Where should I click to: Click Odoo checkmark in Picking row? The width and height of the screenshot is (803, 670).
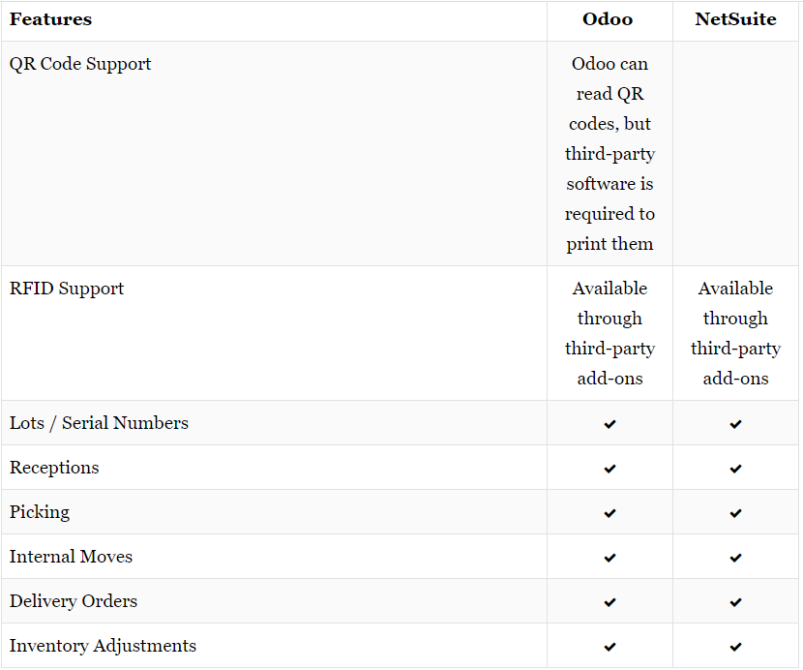(610, 513)
